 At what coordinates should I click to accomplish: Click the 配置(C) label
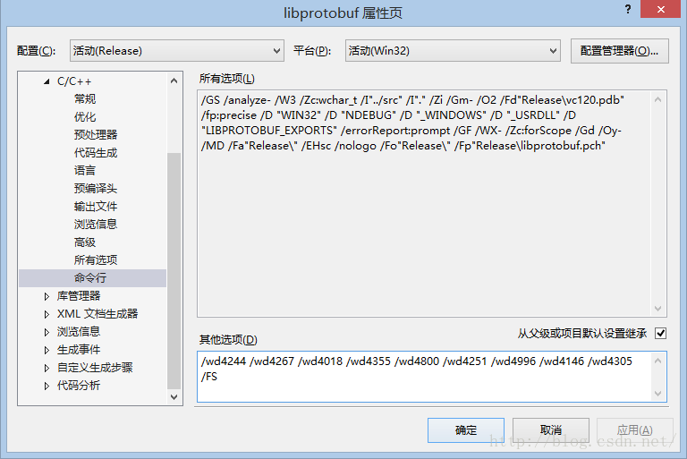point(37,51)
